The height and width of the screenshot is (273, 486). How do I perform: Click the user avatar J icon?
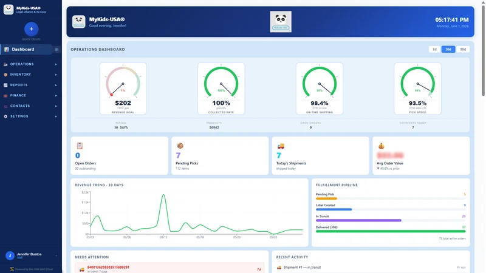[x=10, y=255]
